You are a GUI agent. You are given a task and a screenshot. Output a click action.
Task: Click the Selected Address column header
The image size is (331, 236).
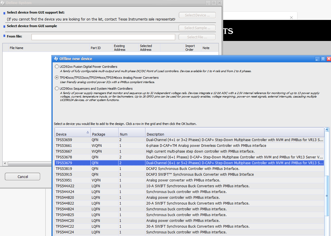(149, 48)
